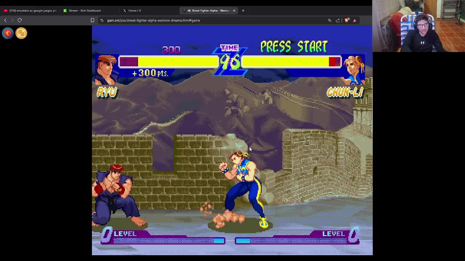Switch to the YouTube emulador pc tab

(x=30, y=11)
